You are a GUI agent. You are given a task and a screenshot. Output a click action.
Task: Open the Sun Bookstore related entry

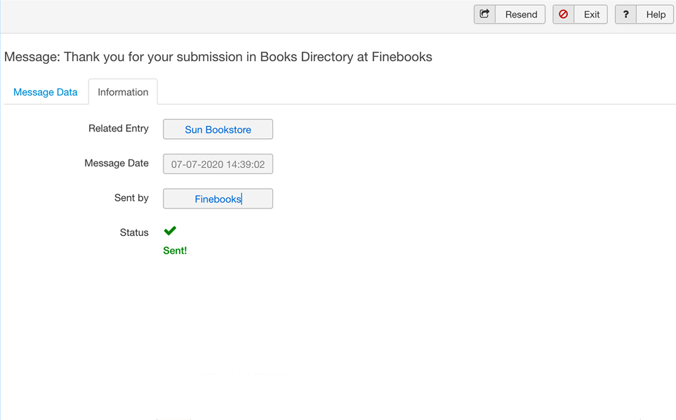pos(218,129)
